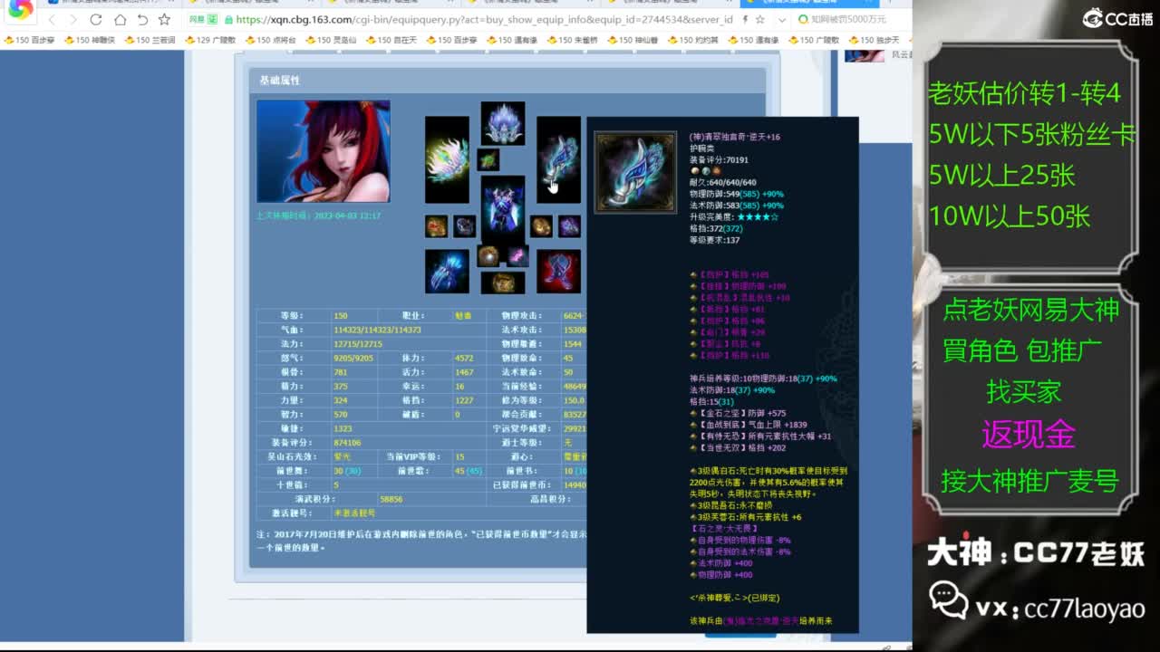Viewport: 1160px width, 652px height.
Task: Click the 活力 value 1467
Action: (x=464, y=372)
